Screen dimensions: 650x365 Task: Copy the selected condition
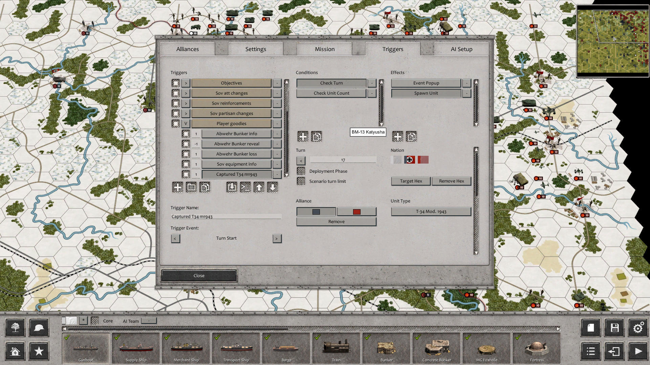(317, 137)
